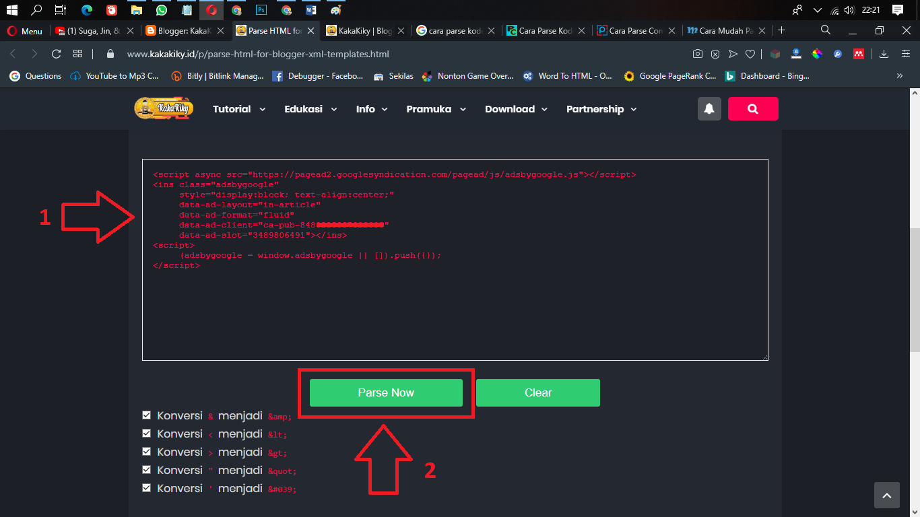920x517 pixels.
Task: Open the Speed Dial start page
Action: click(78, 54)
